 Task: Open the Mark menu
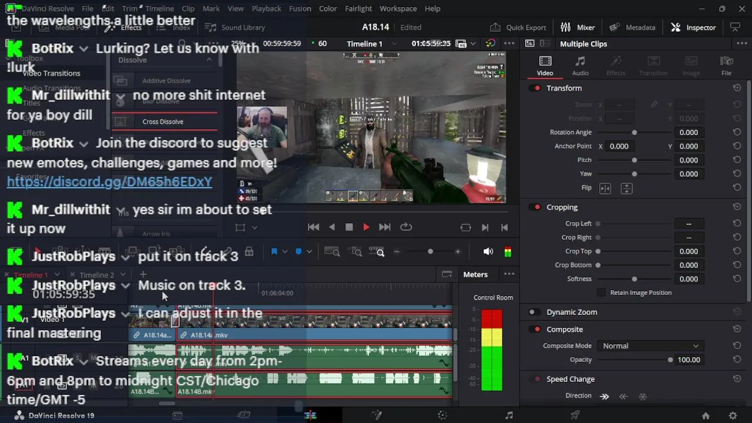pos(211,8)
